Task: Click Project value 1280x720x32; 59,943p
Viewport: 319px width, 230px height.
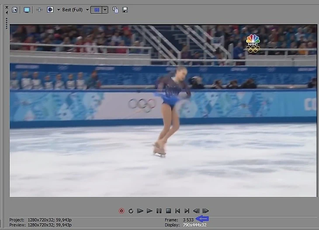Action: tap(49, 220)
